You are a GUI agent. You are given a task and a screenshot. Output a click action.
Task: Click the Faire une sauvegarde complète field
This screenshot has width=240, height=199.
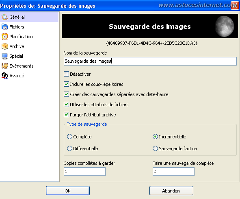click(x=173, y=171)
